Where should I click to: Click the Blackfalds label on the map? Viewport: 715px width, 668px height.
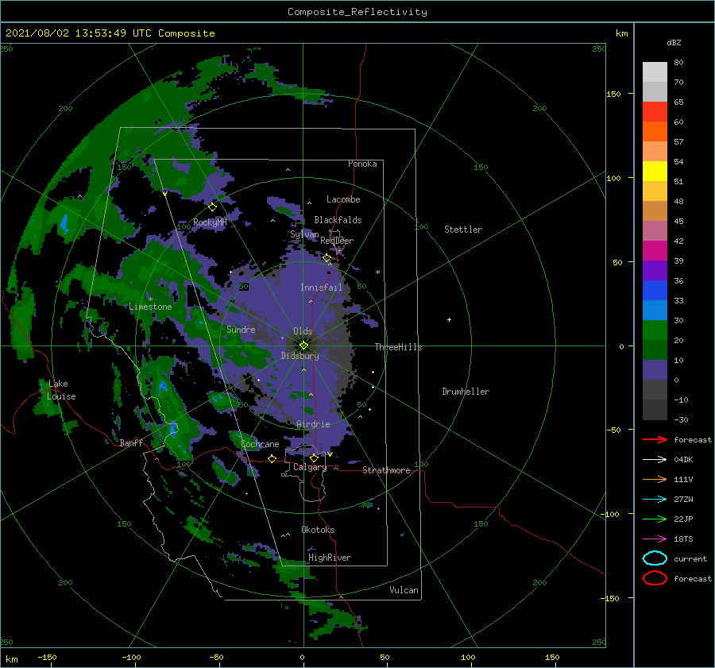[x=338, y=220]
